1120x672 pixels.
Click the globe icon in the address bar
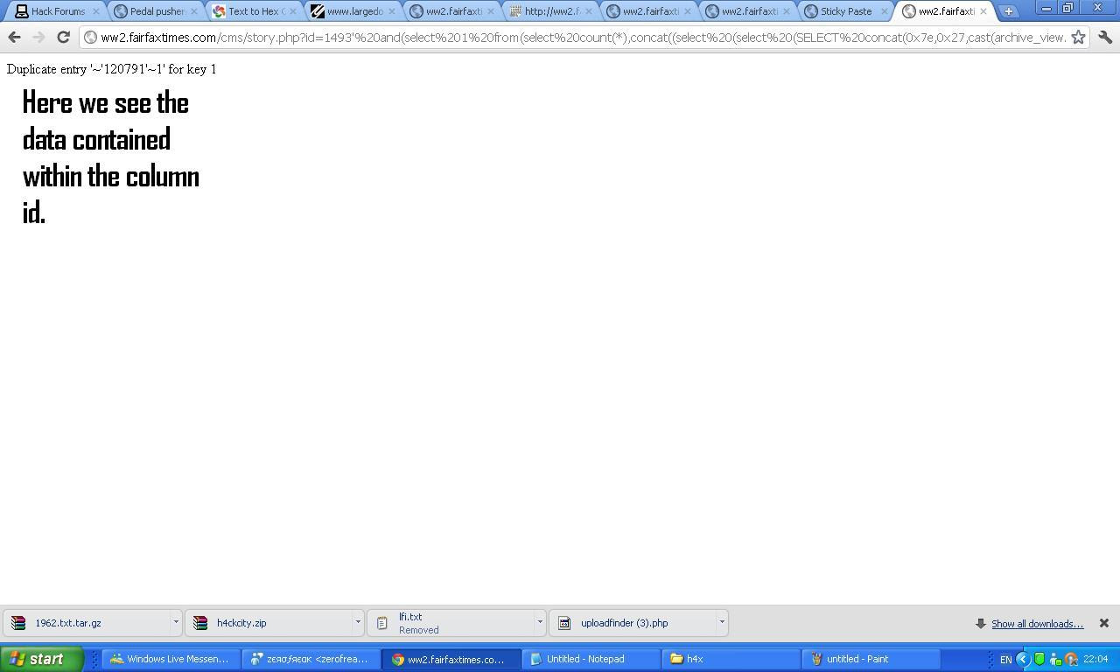click(90, 38)
